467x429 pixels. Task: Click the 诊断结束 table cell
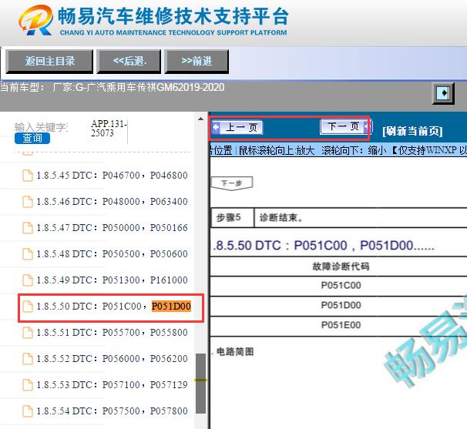[x=361, y=218]
